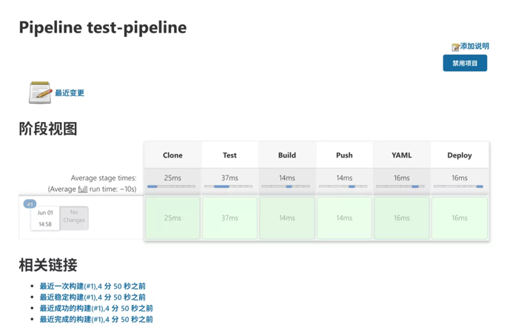Click the #1 build badge
Image resolution: width=507 pixels, height=333 pixels.
click(30, 203)
